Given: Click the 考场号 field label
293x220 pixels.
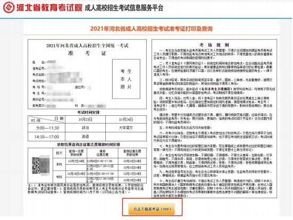Looking at the screenshot, I should coord(39,87).
